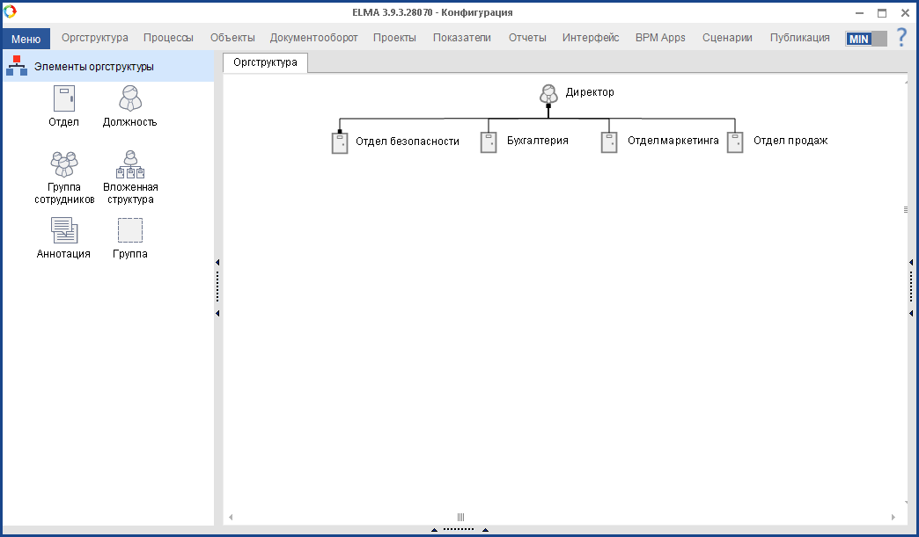Select the Аннотация element icon
Viewport: 919px width, 537px height.
(x=64, y=230)
